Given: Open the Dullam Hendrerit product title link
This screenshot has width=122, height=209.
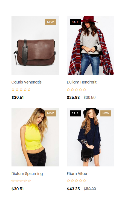Looking at the screenshot, I should coord(82,82).
